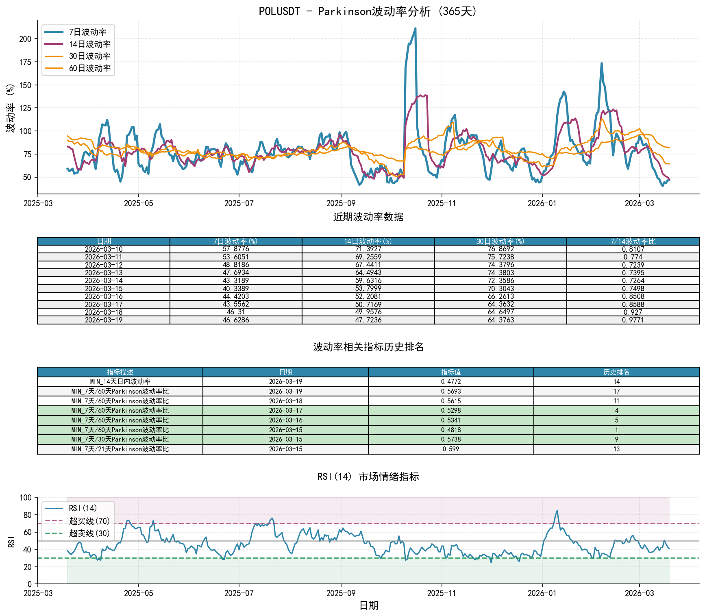Click the 历史排名 column header
Screen dimensions: 705x616
tap(616, 372)
